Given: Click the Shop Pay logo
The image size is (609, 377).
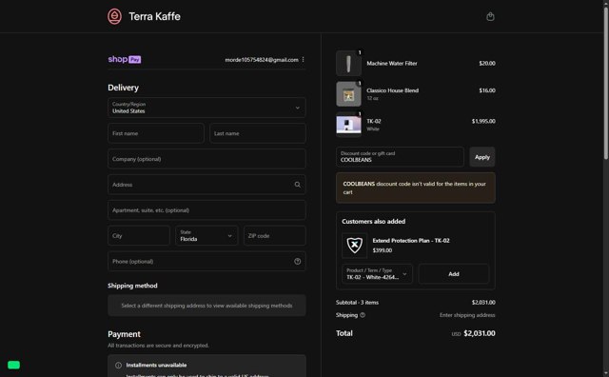Looking at the screenshot, I should [125, 59].
